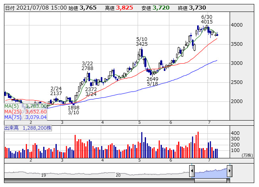Click the 2500 price axis label
The height and width of the screenshot is (187, 259).
tap(236, 82)
